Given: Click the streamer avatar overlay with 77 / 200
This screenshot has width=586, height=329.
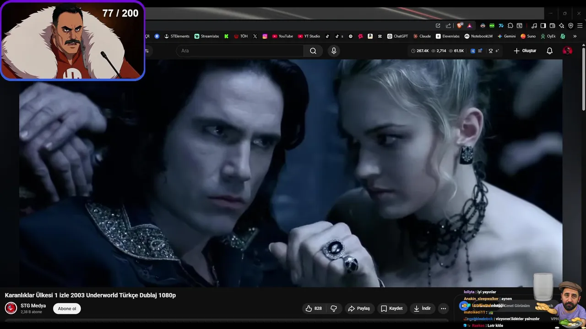Looking at the screenshot, I should pyautogui.click(x=73, y=41).
